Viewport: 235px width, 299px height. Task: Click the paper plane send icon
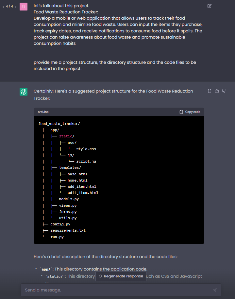coord(215,290)
